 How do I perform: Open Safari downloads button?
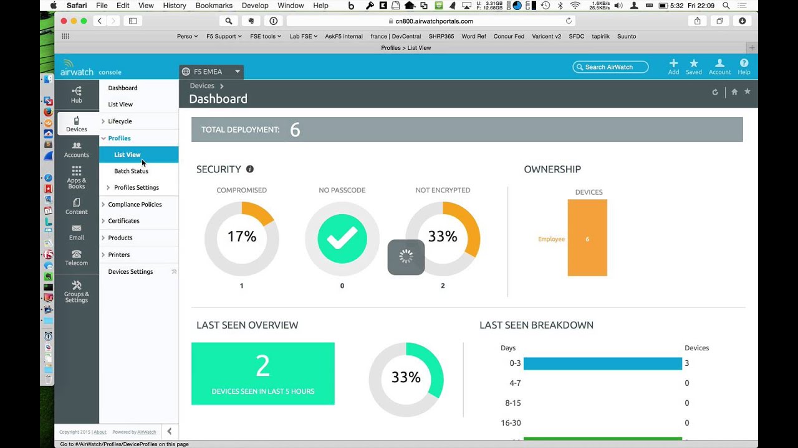click(x=742, y=21)
